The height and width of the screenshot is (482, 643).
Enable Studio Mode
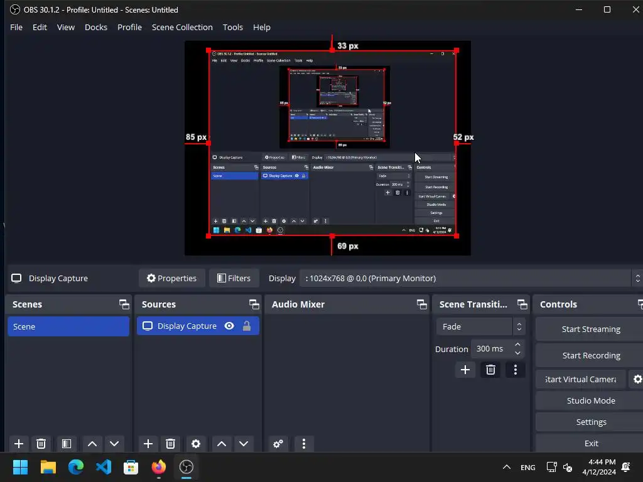(x=590, y=400)
